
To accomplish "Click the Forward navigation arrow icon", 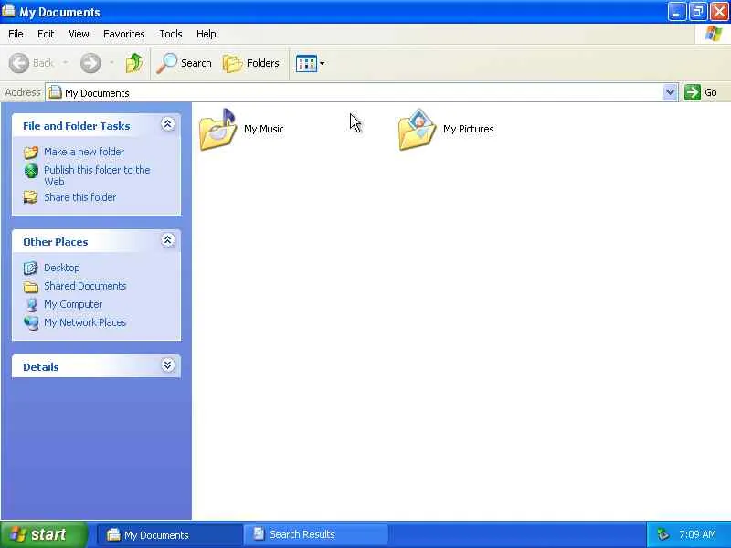I will click(x=90, y=63).
